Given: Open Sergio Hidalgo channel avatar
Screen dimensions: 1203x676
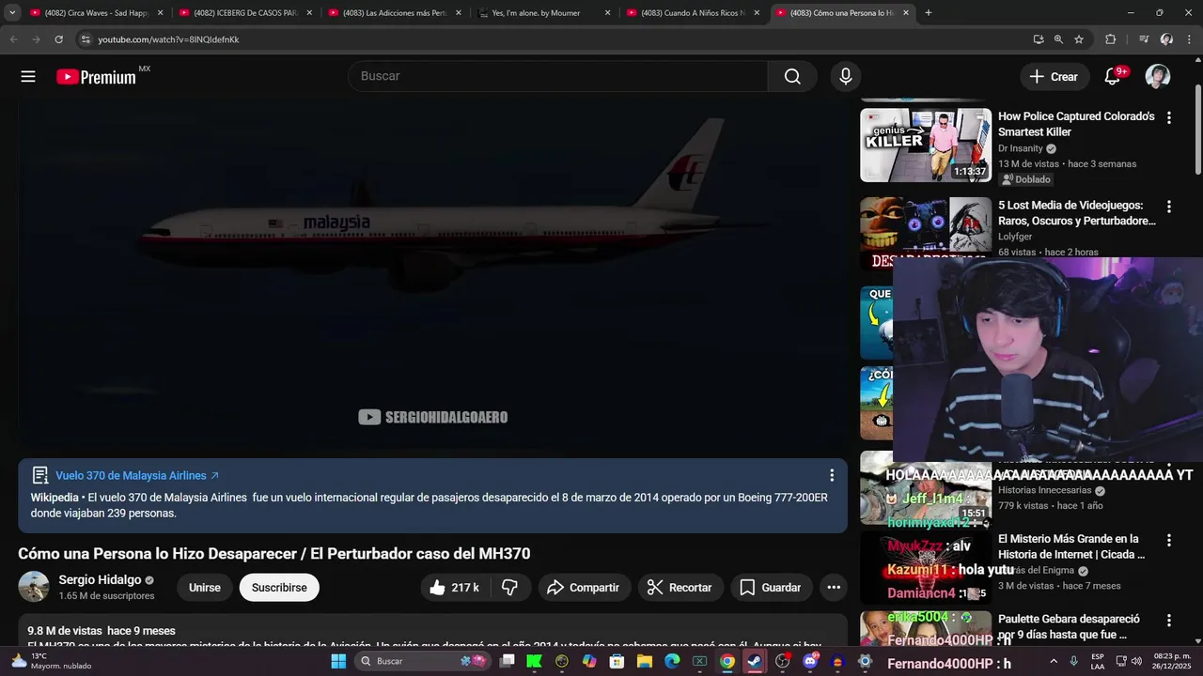Looking at the screenshot, I should [34, 587].
